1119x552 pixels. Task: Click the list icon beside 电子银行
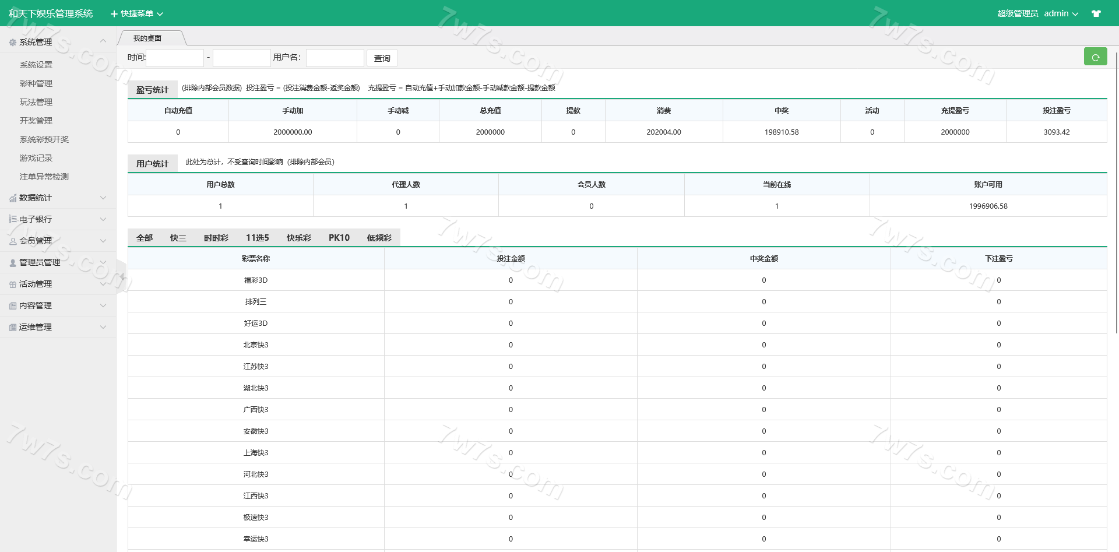[x=13, y=220]
